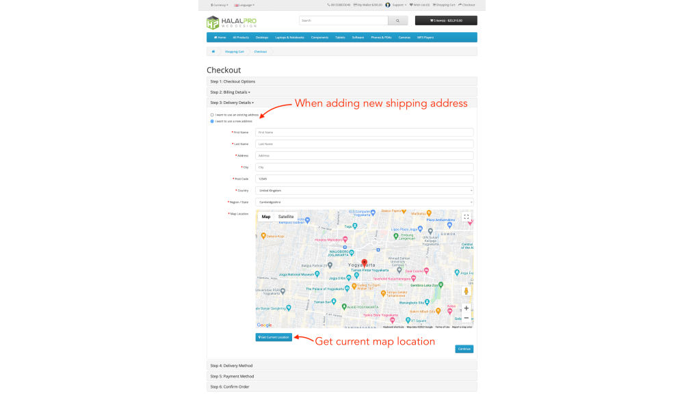Switch the map to Satellite view
This screenshot has height=400, width=684.
click(x=286, y=217)
